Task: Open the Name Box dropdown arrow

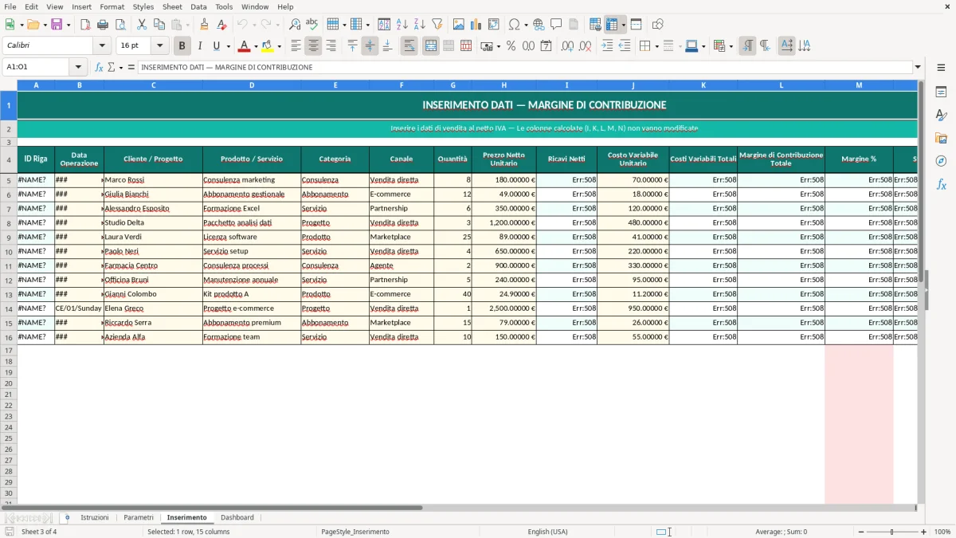Action: [x=78, y=67]
